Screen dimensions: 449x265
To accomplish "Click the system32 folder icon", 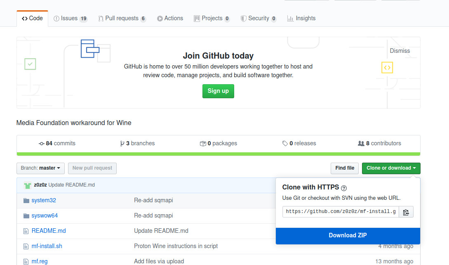I will click(26, 201).
